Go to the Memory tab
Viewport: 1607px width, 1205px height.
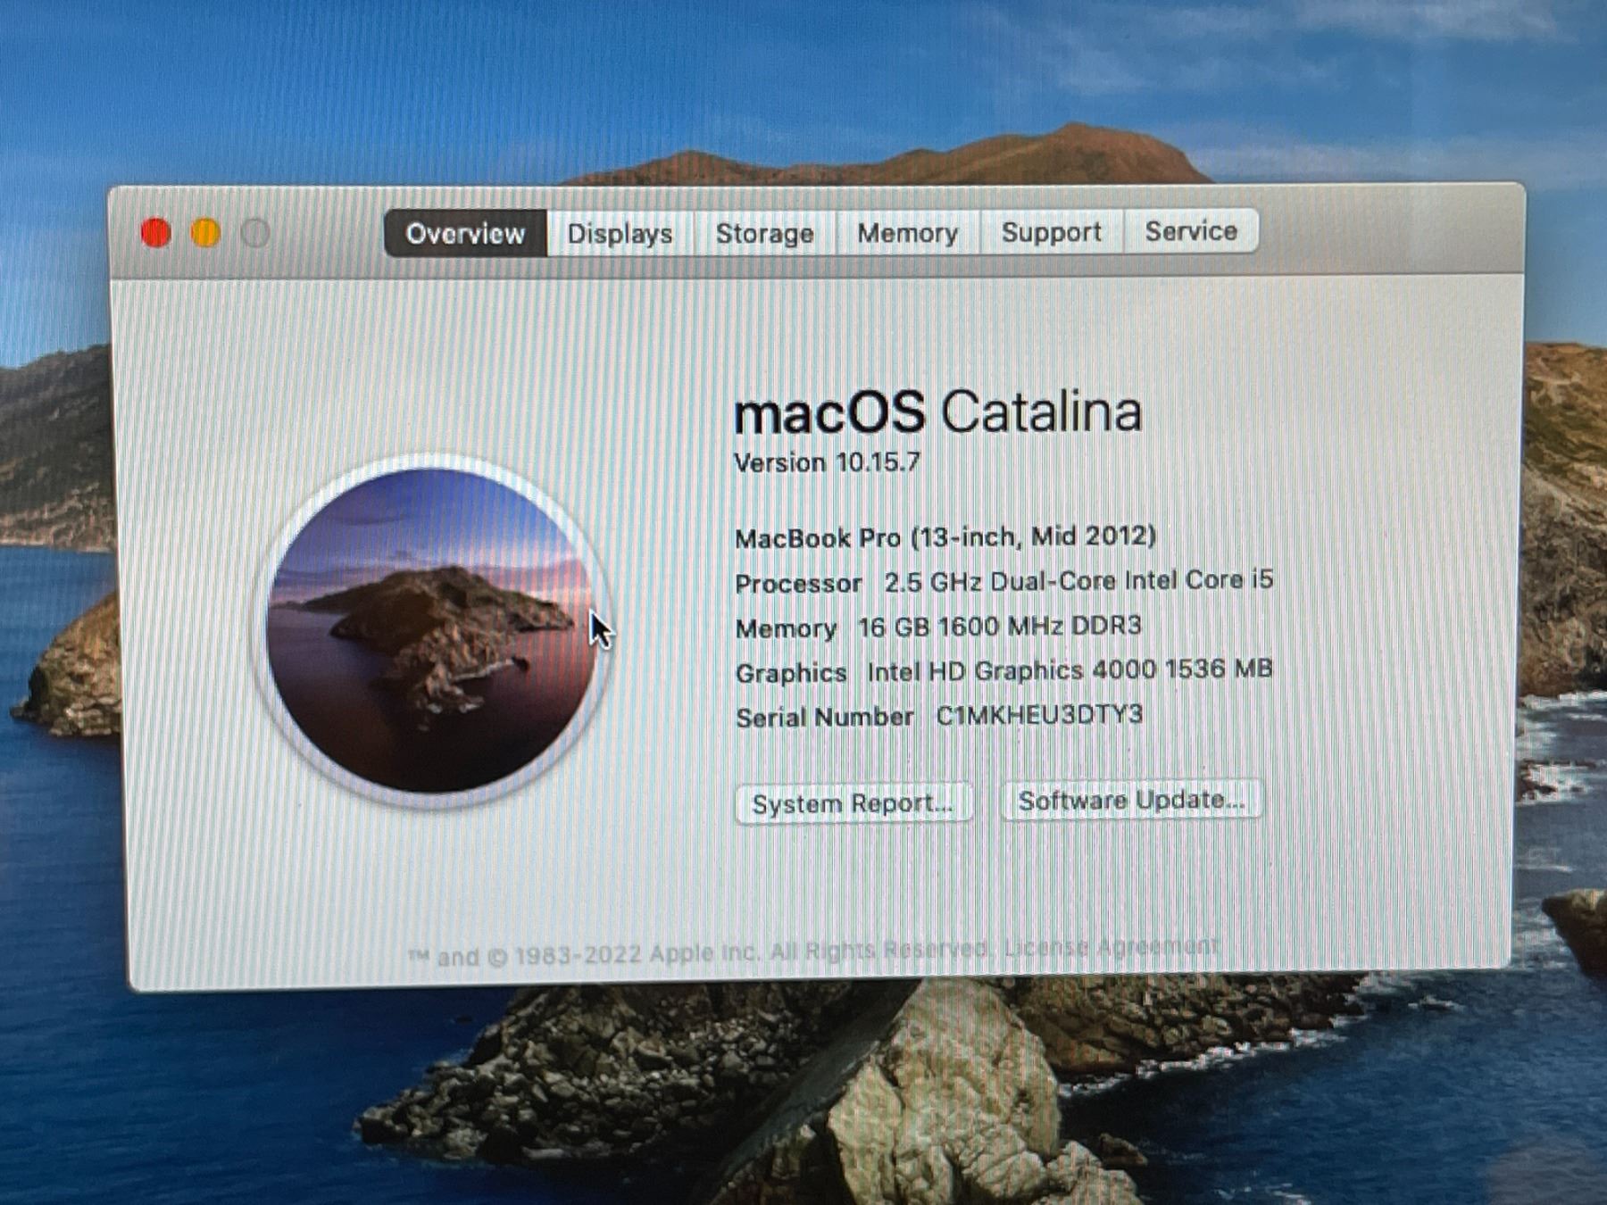tap(907, 233)
